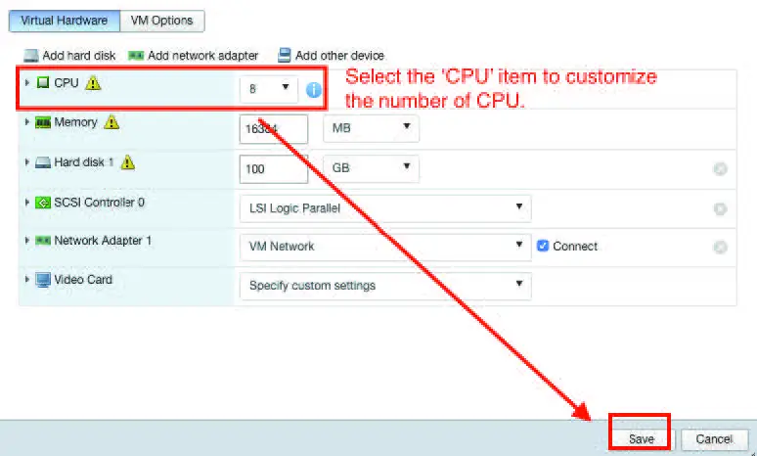This screenshot has width=757, height=456.
Task: Expand the Video Card settings row
Action: pos(26,280)
